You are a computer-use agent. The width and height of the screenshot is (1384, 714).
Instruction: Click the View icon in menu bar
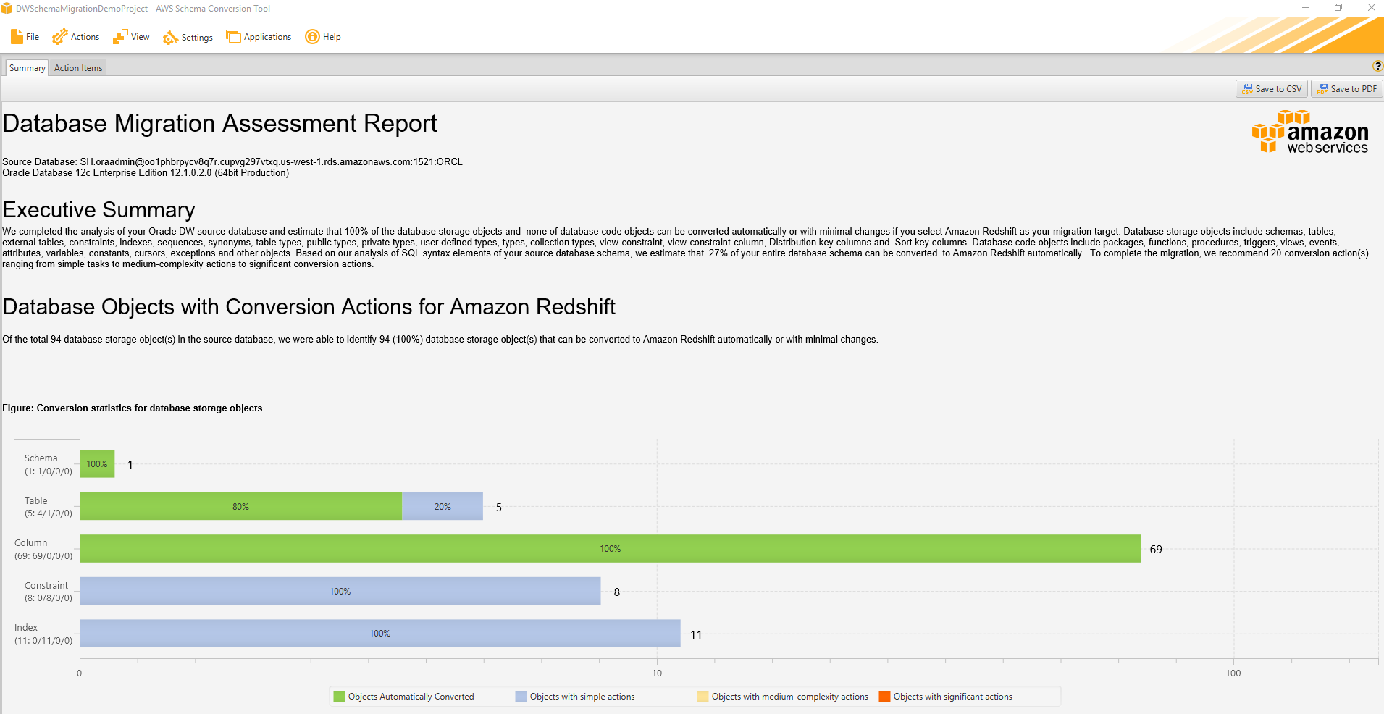click(x=120, y=37)
